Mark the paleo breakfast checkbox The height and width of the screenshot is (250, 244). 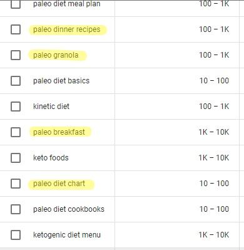(x=16, y=132)
